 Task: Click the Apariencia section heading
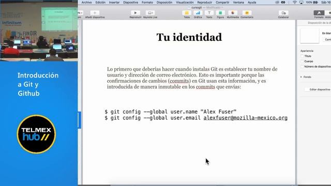307,51
